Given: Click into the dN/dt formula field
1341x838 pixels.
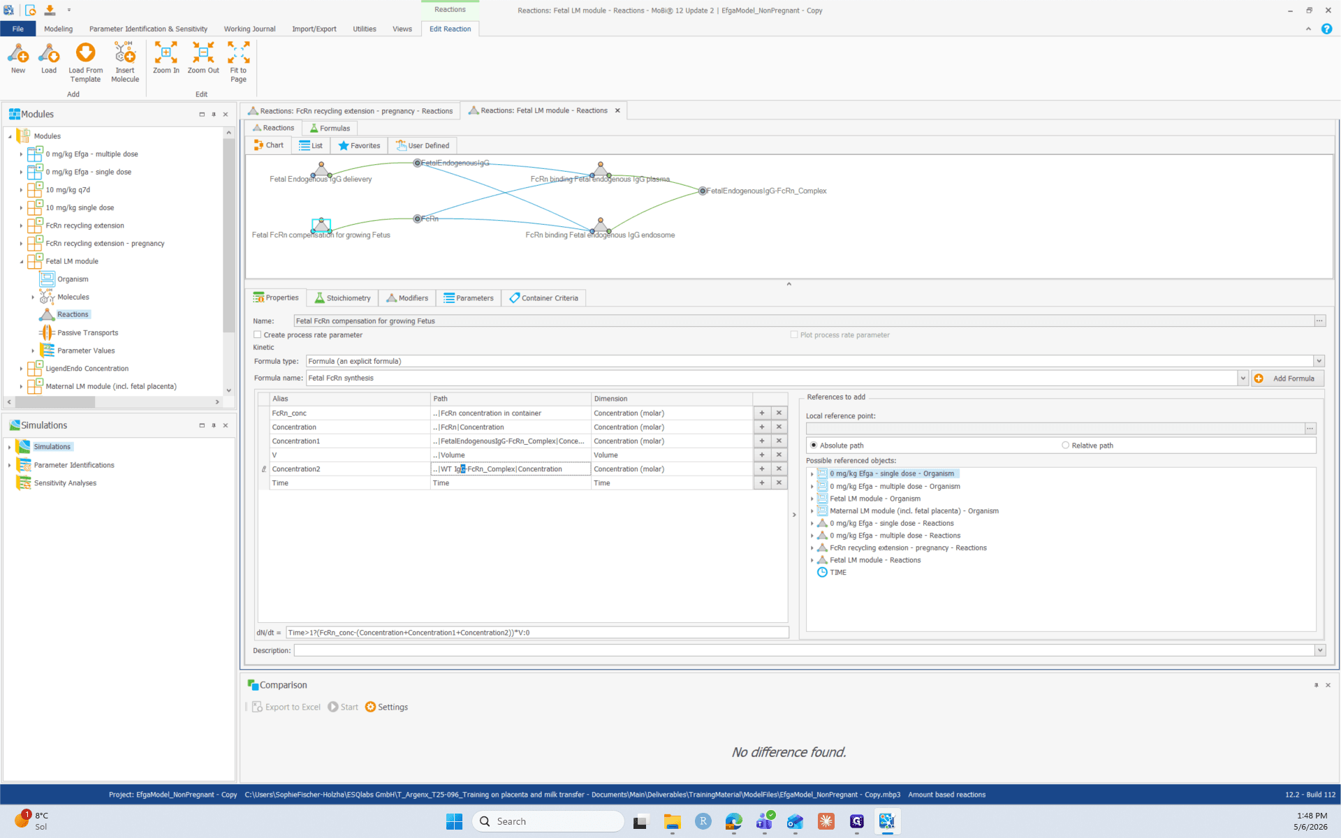Looking at the screenshot, I should (536, 632).
